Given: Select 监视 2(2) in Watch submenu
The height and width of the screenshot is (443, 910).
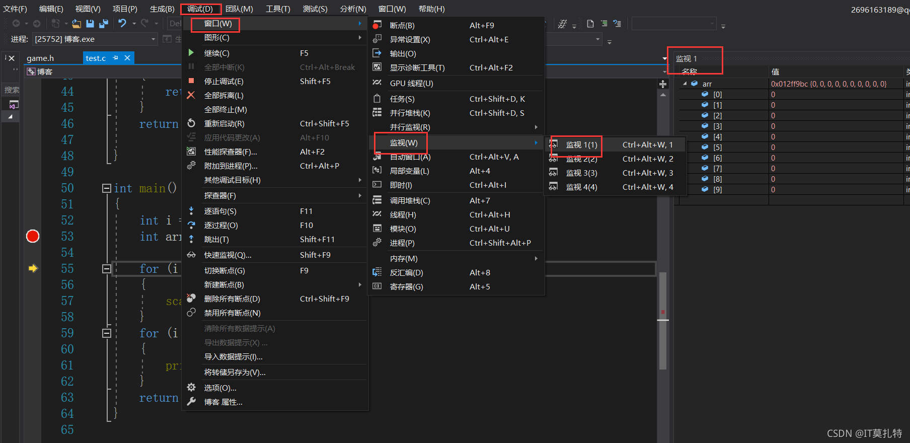Looking at the screenshot, I should click(616, 159).
